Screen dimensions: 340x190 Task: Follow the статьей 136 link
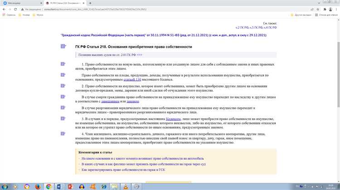coord(132,79)
